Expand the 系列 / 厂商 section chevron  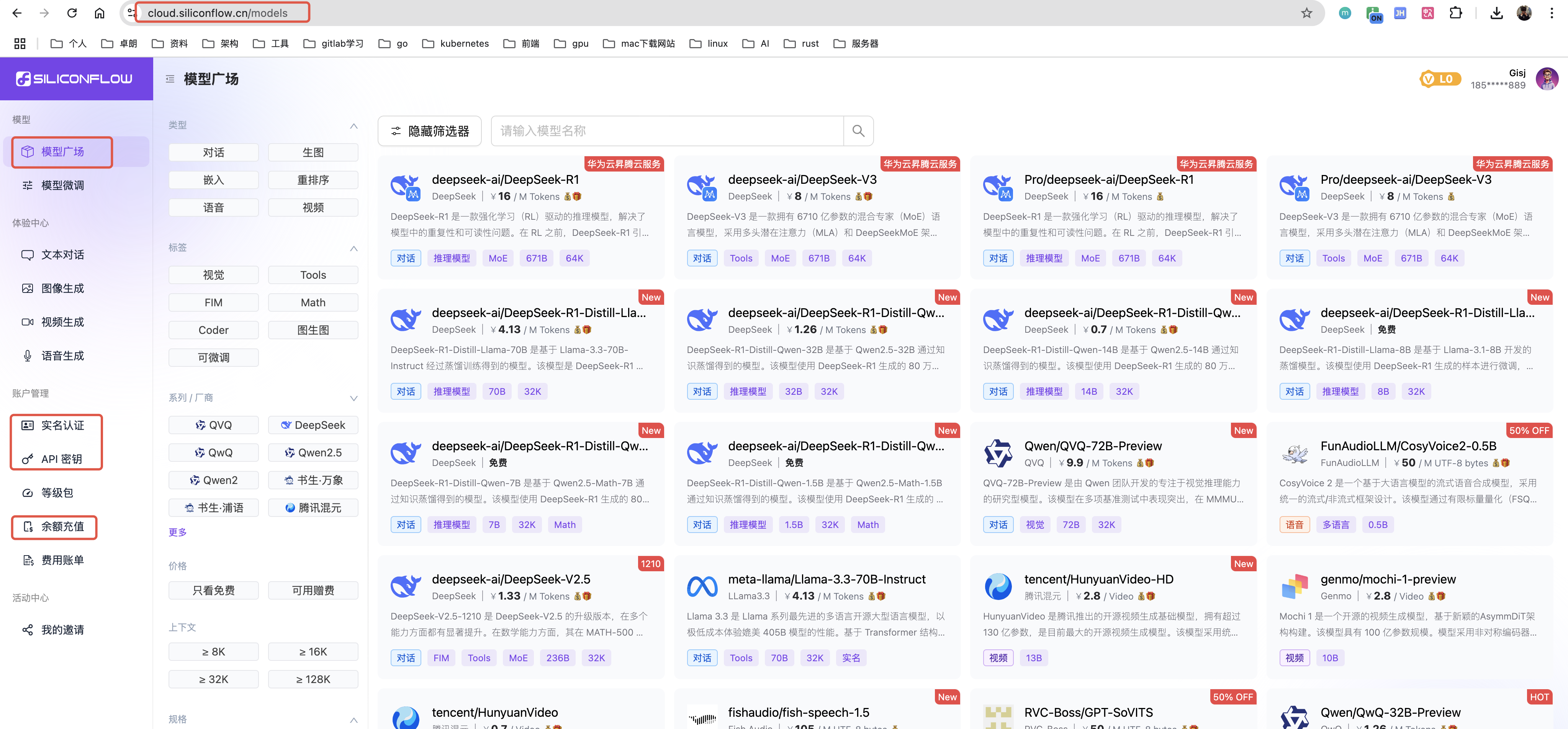[354, 398]
